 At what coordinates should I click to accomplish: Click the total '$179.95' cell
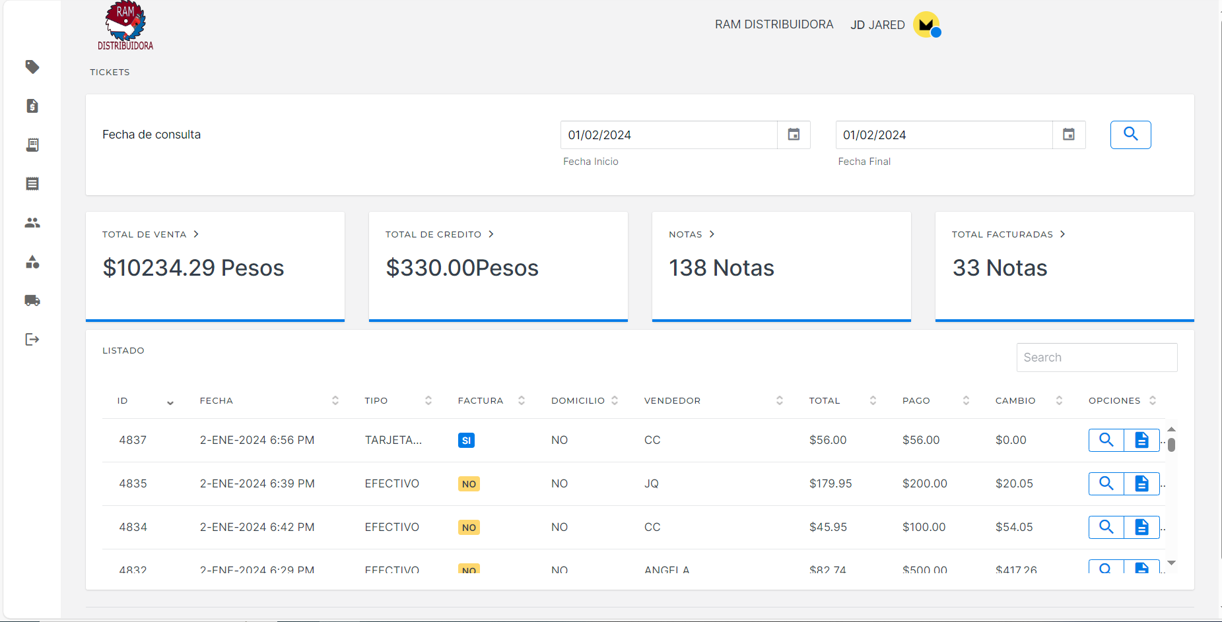[x=831, y=483]
